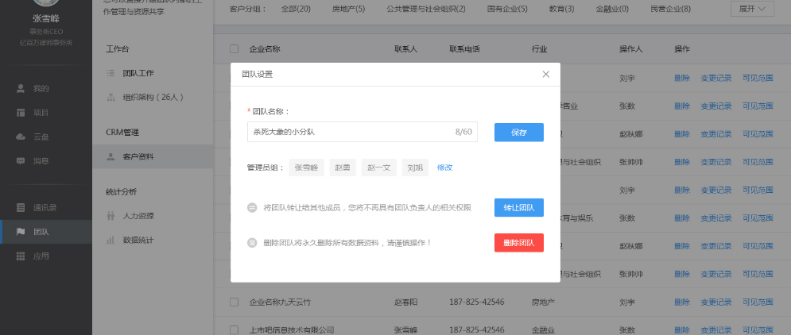This screenshot has width=791, height=335.
Task: Focus the 团队名称 text field
Action: point(350,132)
